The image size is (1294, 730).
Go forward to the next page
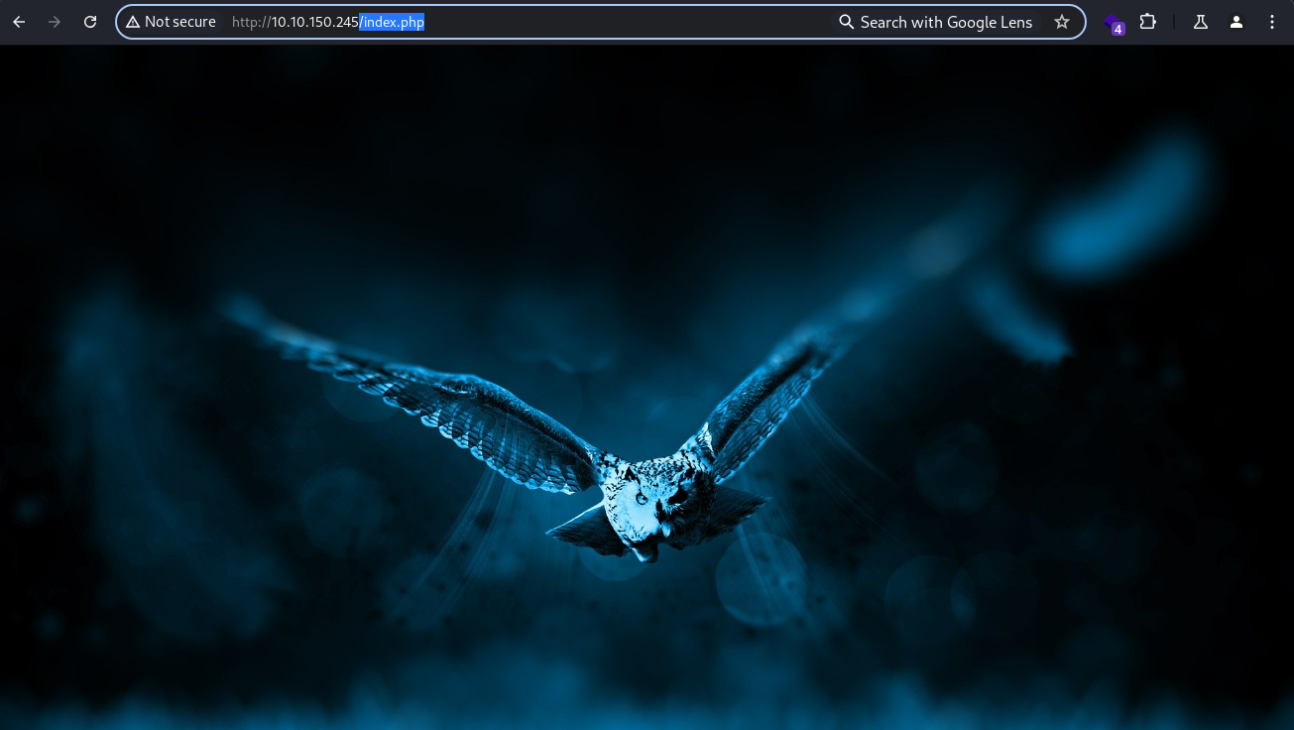click(x=55, y=22)
